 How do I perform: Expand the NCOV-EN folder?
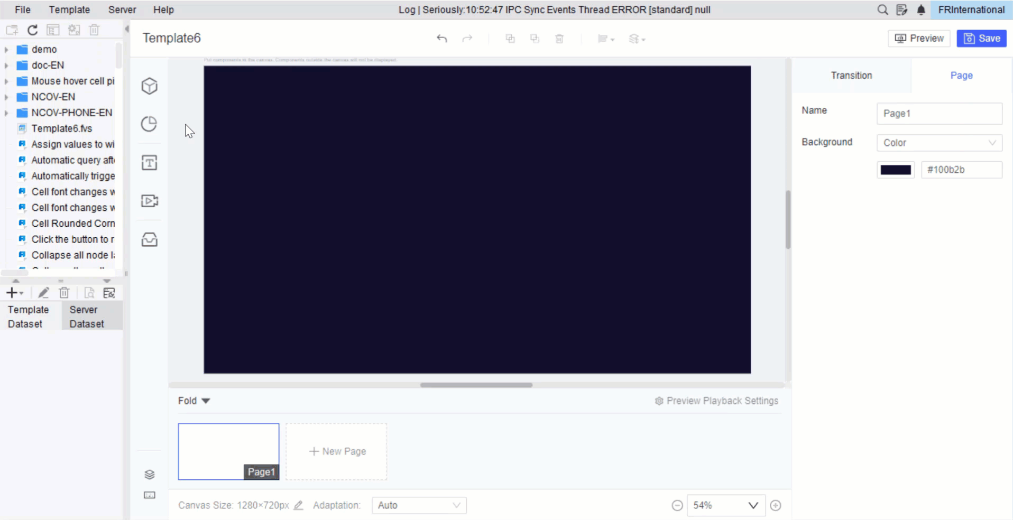pos(6,97)
